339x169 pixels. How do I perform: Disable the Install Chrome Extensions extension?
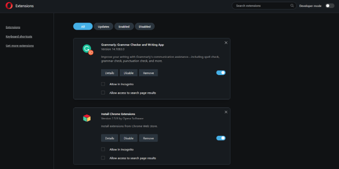coord(128,138)
